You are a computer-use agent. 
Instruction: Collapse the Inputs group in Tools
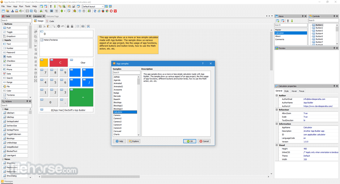click(3, 40)
